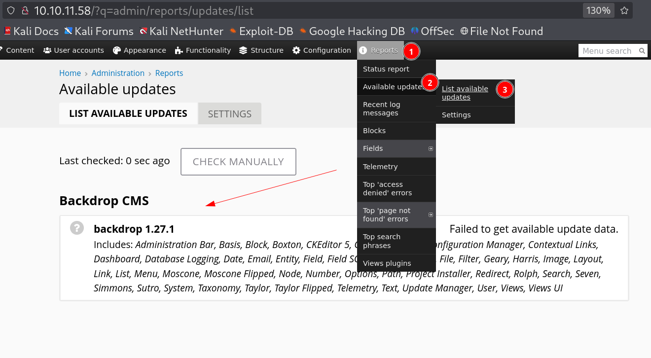Click the bookmark star icon in address bar

point(624,10)
